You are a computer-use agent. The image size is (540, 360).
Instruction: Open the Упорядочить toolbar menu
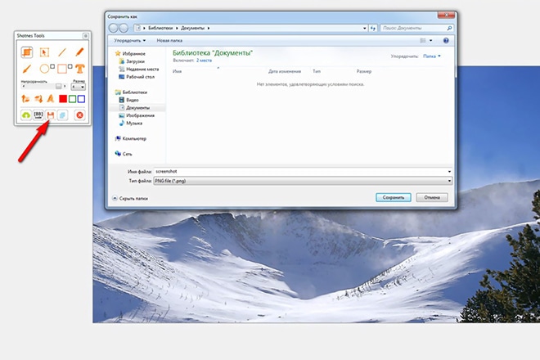pyautogui.click(x=130, y=39)
